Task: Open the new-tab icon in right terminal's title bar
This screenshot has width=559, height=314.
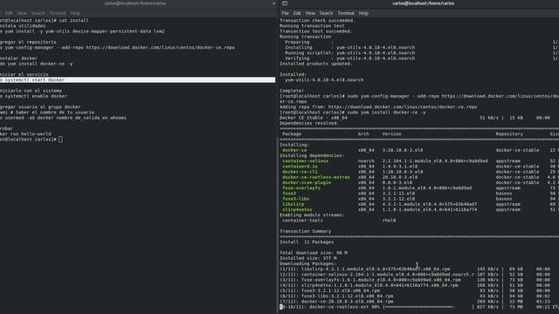Action: click(285, 3)
